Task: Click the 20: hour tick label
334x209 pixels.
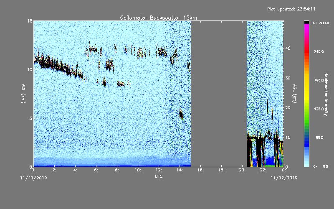Action: 242,170
